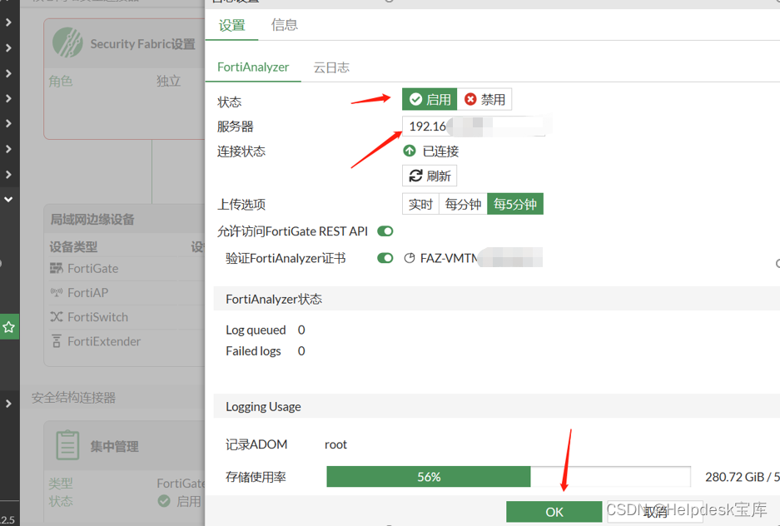Choose the 每5分钟 upload option

[515, 205]
